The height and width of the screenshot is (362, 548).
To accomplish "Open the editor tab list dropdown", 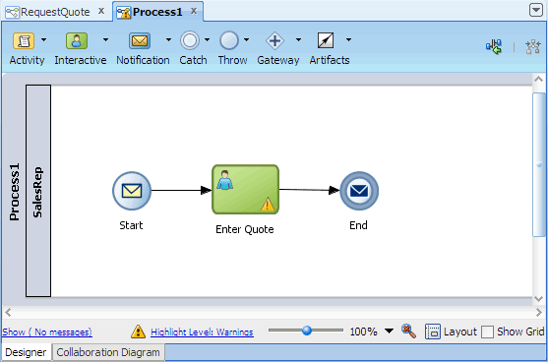I will (x=536, y=10).
